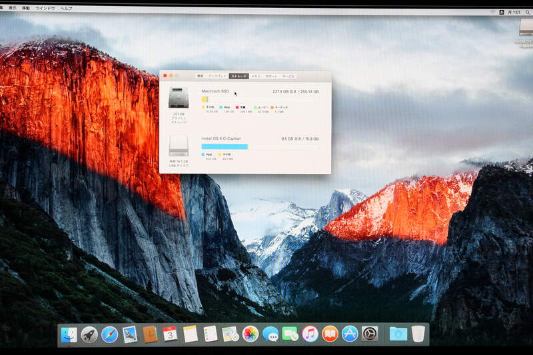Switch to the 概要 tab
This screenshot has height=355, width=533.
pyautogui.click(x=200, y=77)
